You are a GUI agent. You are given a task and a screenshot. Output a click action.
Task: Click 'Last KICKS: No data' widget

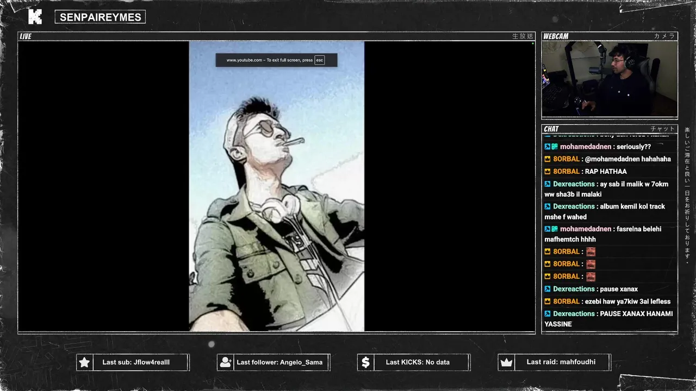point(414,362)
